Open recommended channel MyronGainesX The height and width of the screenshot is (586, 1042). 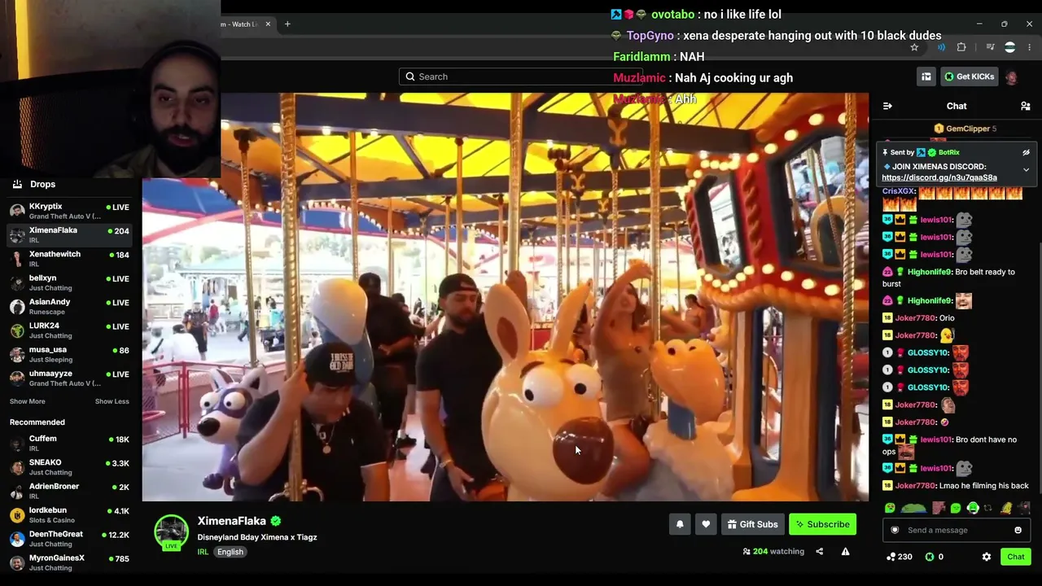[69, 562]
